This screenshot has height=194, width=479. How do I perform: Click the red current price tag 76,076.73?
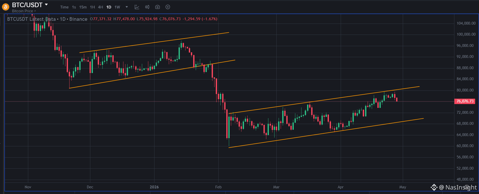point(465,101)
